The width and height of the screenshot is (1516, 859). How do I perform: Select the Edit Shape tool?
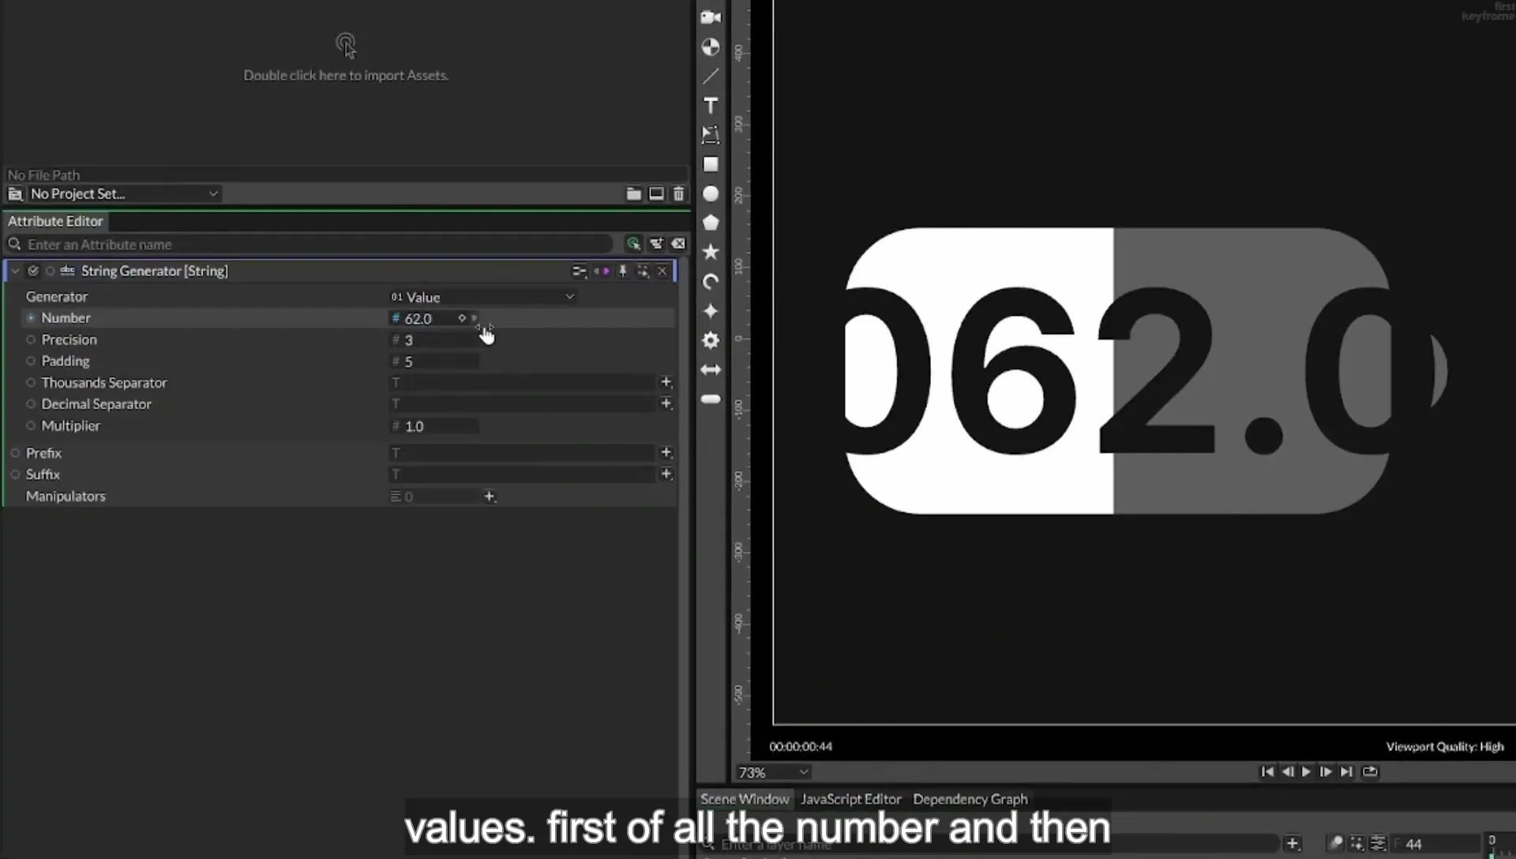point(711,135)
